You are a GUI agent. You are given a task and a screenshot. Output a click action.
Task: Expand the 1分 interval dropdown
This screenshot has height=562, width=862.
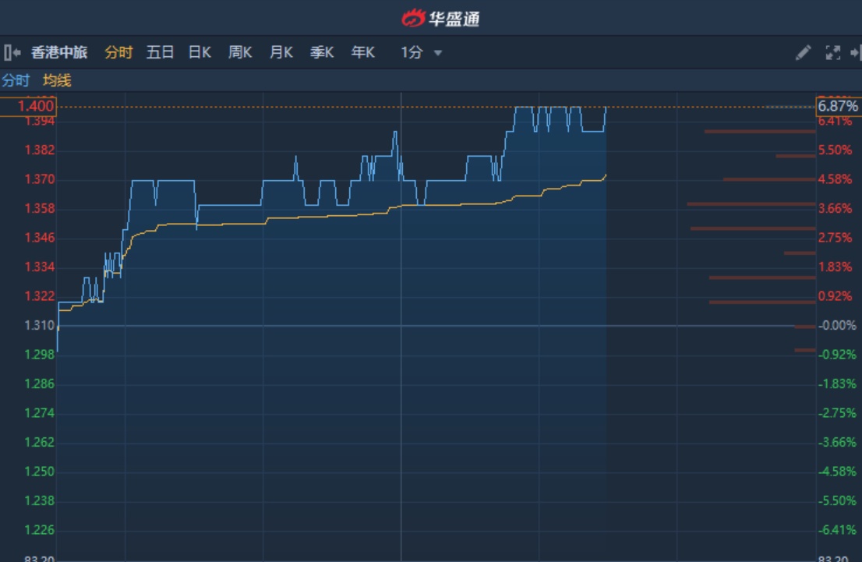pyautogui.click(x=412, y=53)
